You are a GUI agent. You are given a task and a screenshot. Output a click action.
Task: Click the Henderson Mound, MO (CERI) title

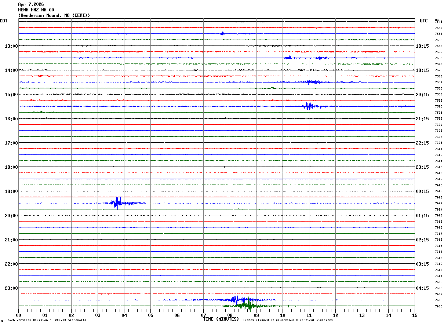click(x=54, y=15)
